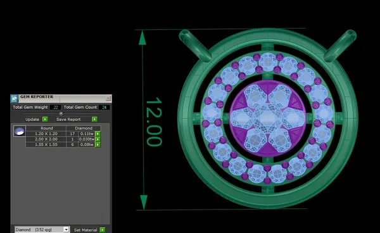Click green arrow next to Save Report
This screenshot has height=233, width=380.
94,119
